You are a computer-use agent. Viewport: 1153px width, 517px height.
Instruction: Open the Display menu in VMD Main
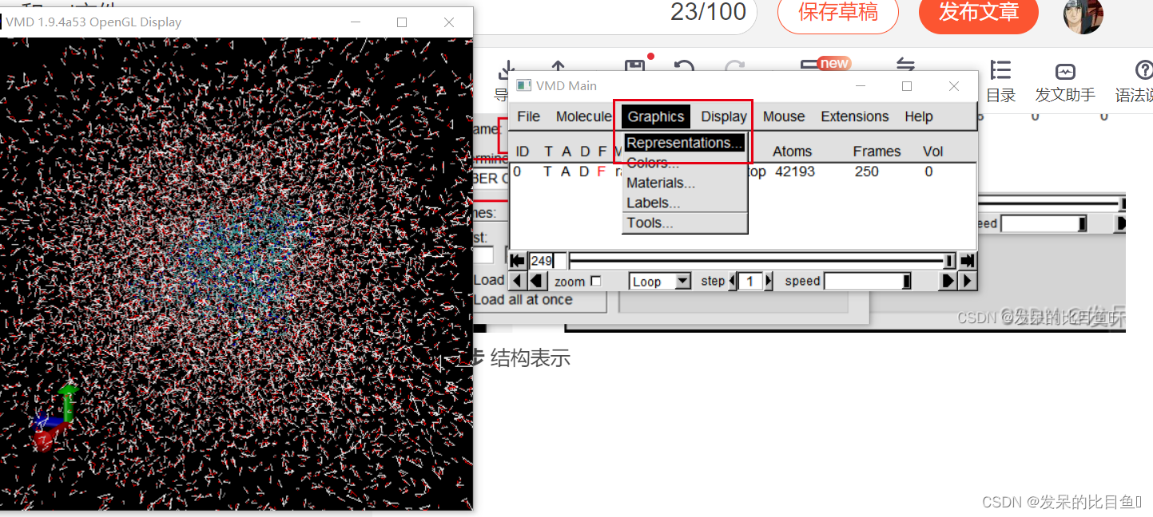724,116
